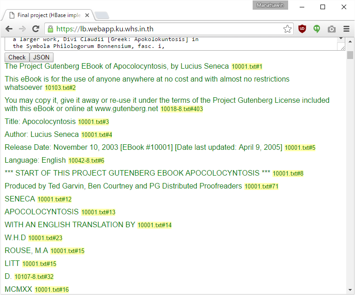Click the 10042-8.txt#6 source tag
355x295 pixels.
click(x=86, y=161)
